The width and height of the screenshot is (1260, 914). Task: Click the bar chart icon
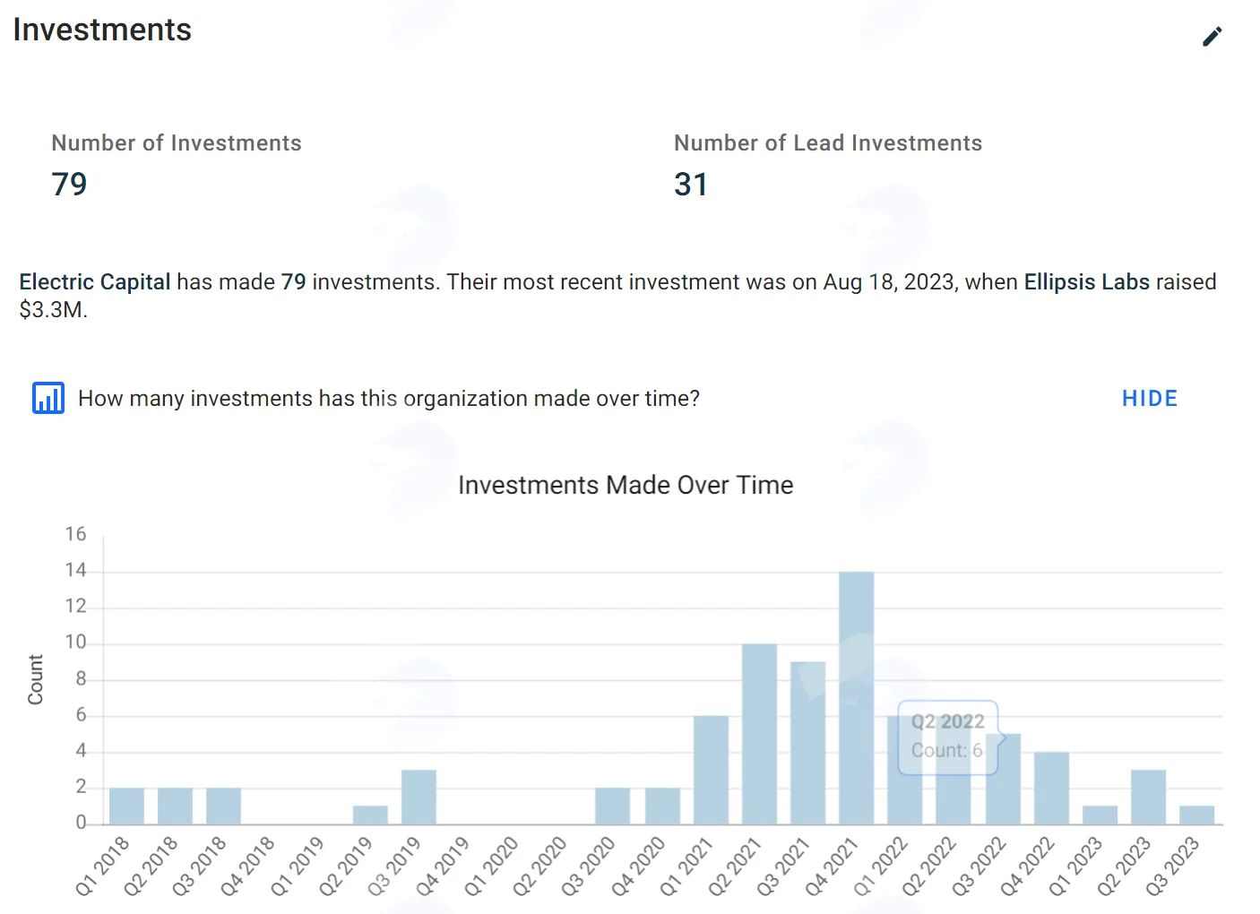click(x=48, y=398)
